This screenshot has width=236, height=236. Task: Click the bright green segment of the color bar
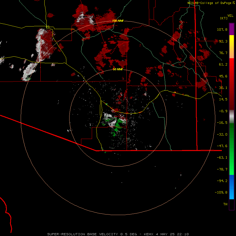point(232,149)
